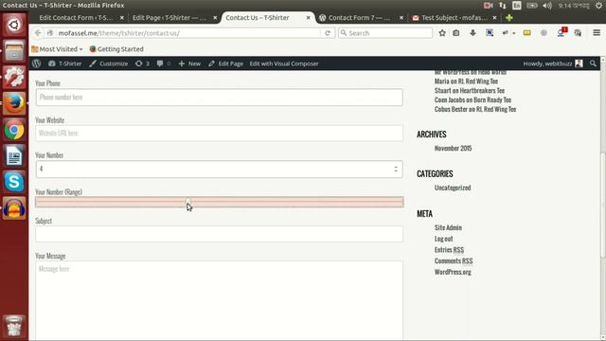Click inside the Subject field
The image size is (606, 341).
point(219,234)
